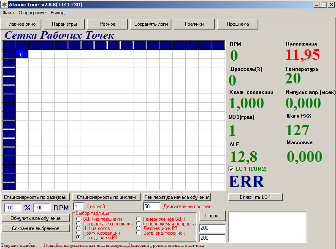Click the Сохранять логи button

click(x=151, y=24)
